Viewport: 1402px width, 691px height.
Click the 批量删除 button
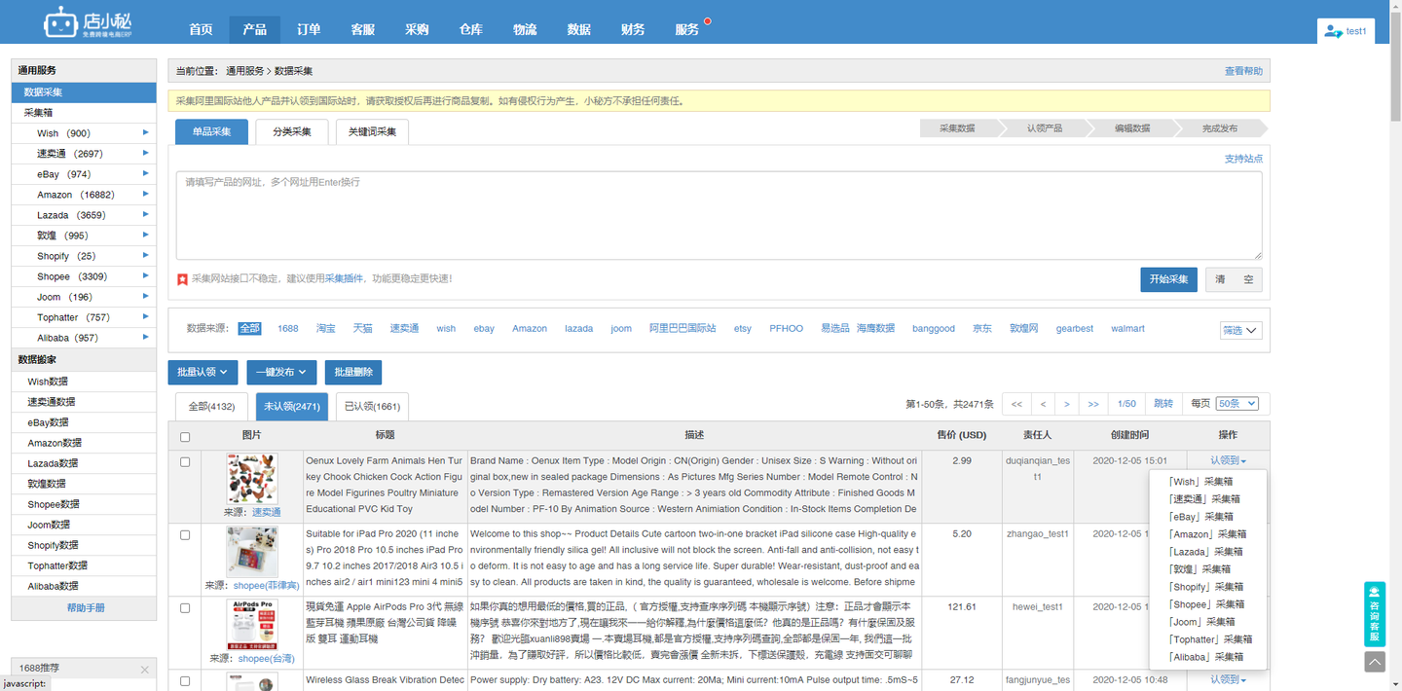(353, 372)
